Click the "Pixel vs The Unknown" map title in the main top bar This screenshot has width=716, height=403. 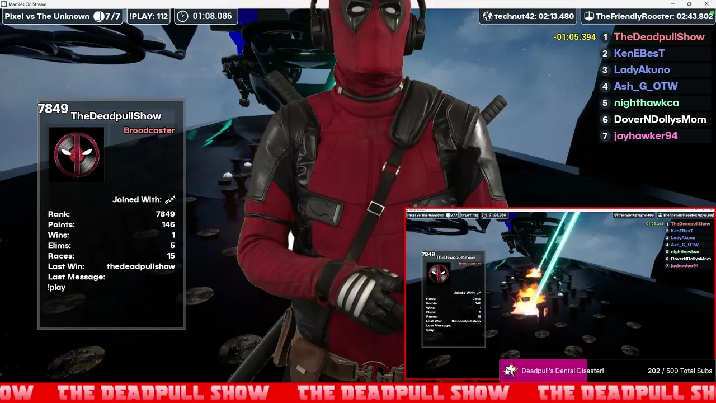[x=47, y=16]
